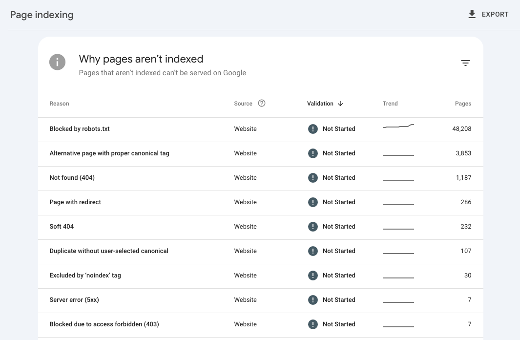
Task: Click the warning icon on Server error (5xx)
Action: tap(313, 299)
